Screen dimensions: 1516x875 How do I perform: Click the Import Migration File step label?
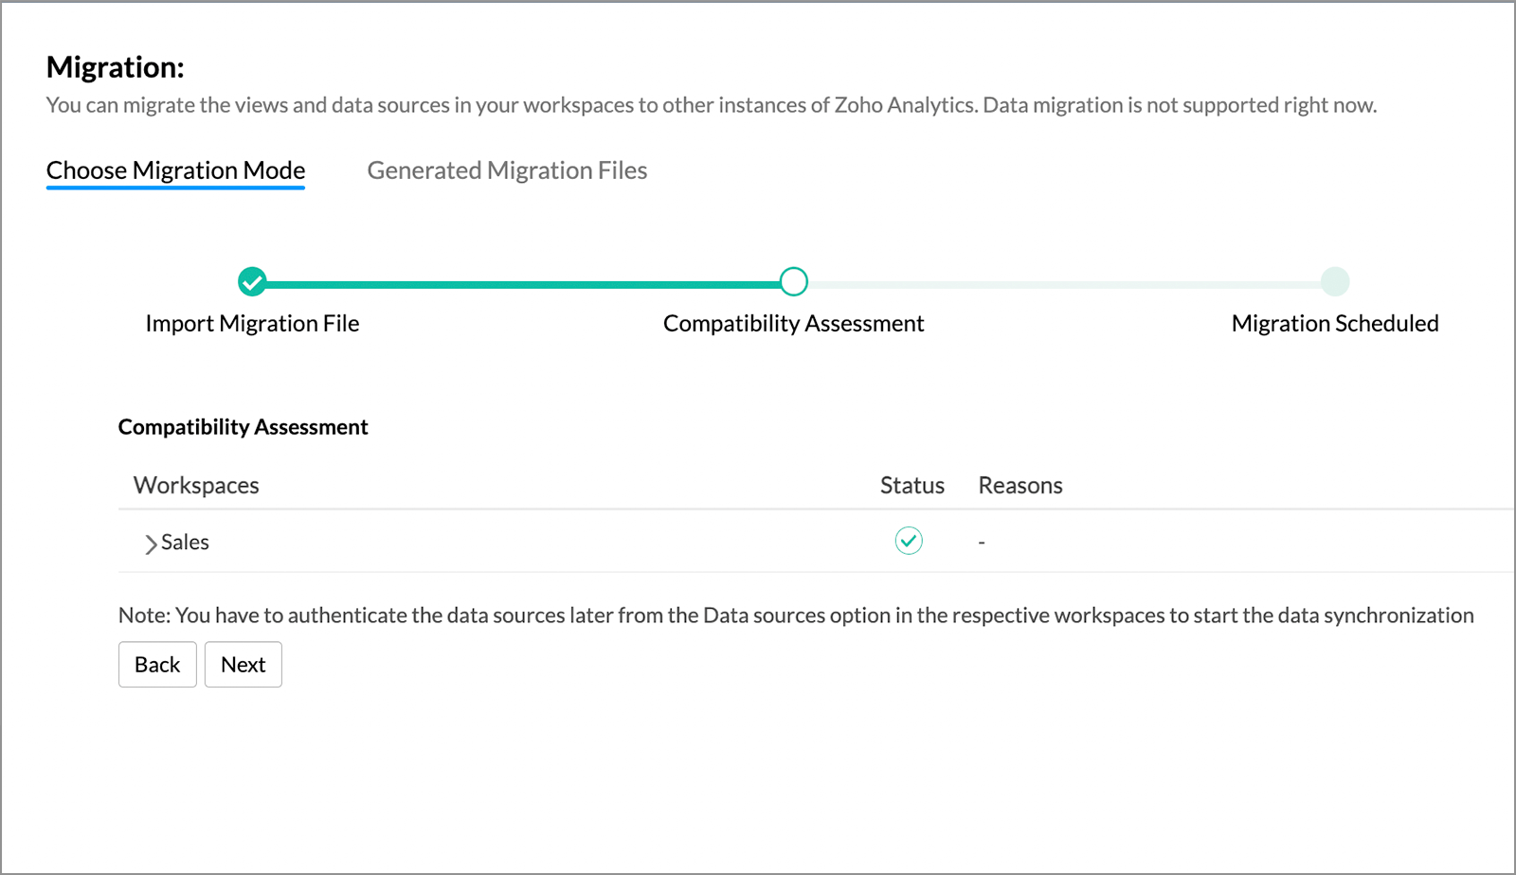252,324
